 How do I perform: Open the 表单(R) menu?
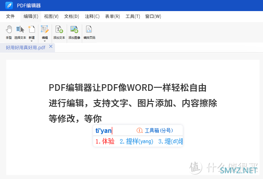point(112,16)
